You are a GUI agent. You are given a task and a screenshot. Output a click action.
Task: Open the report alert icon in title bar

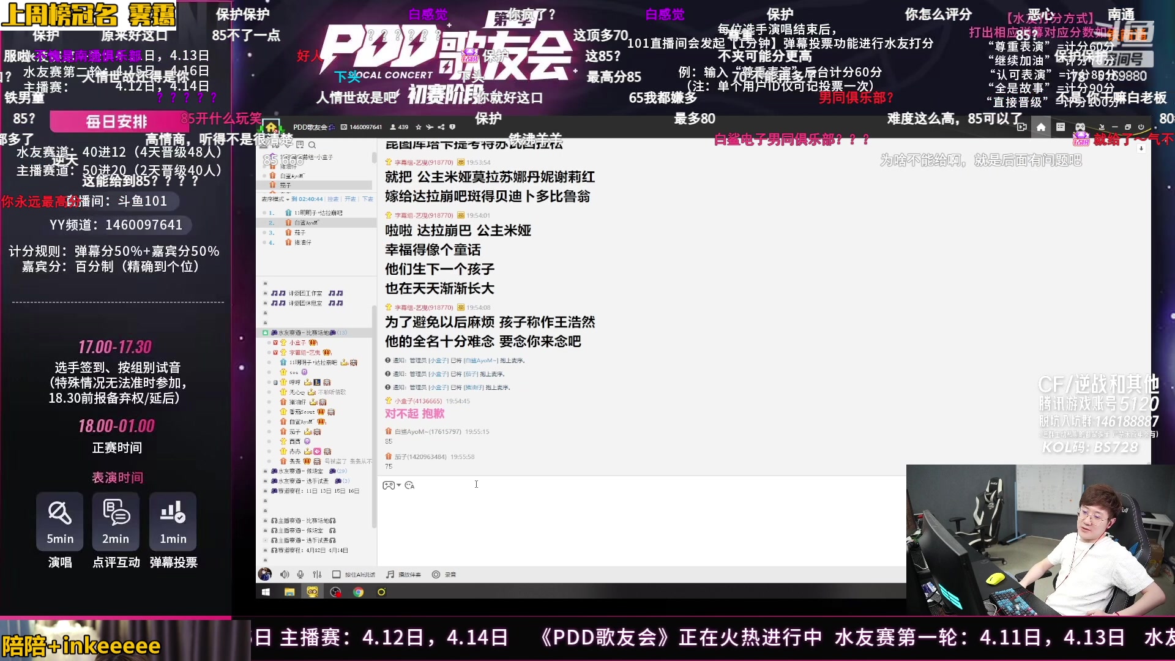pyautogui.click(x=452, y=127)
